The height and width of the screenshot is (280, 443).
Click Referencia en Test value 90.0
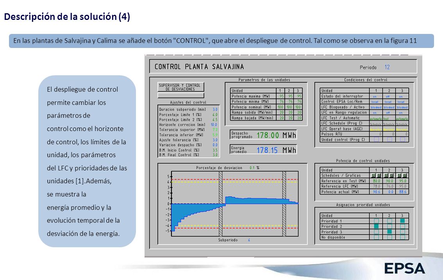tap(389, 181)
